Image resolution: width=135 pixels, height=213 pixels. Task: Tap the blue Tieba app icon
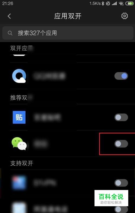(19, 117)
